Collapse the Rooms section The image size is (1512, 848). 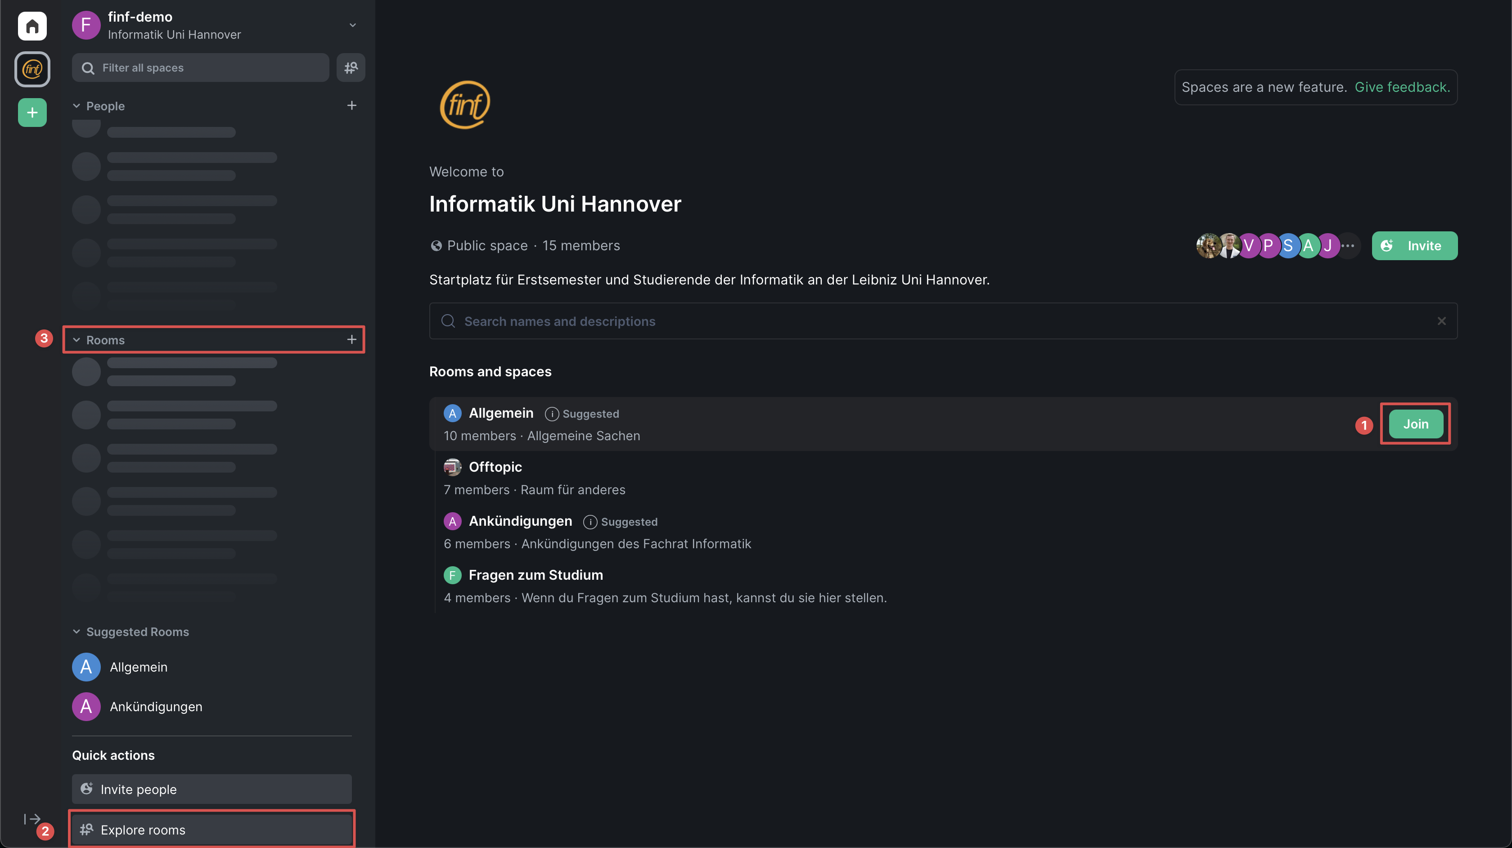tap(76, 340)
